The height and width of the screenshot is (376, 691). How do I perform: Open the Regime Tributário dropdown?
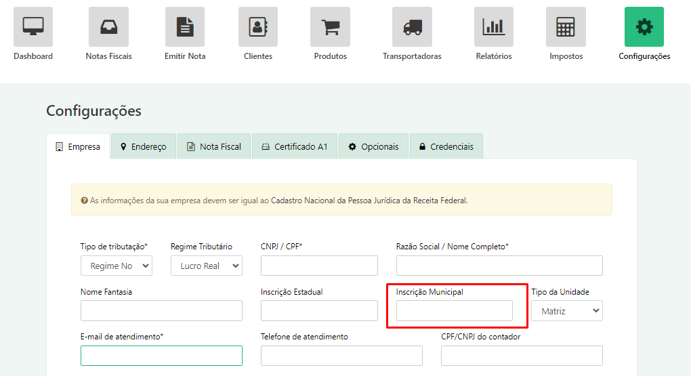coord(207,266)
